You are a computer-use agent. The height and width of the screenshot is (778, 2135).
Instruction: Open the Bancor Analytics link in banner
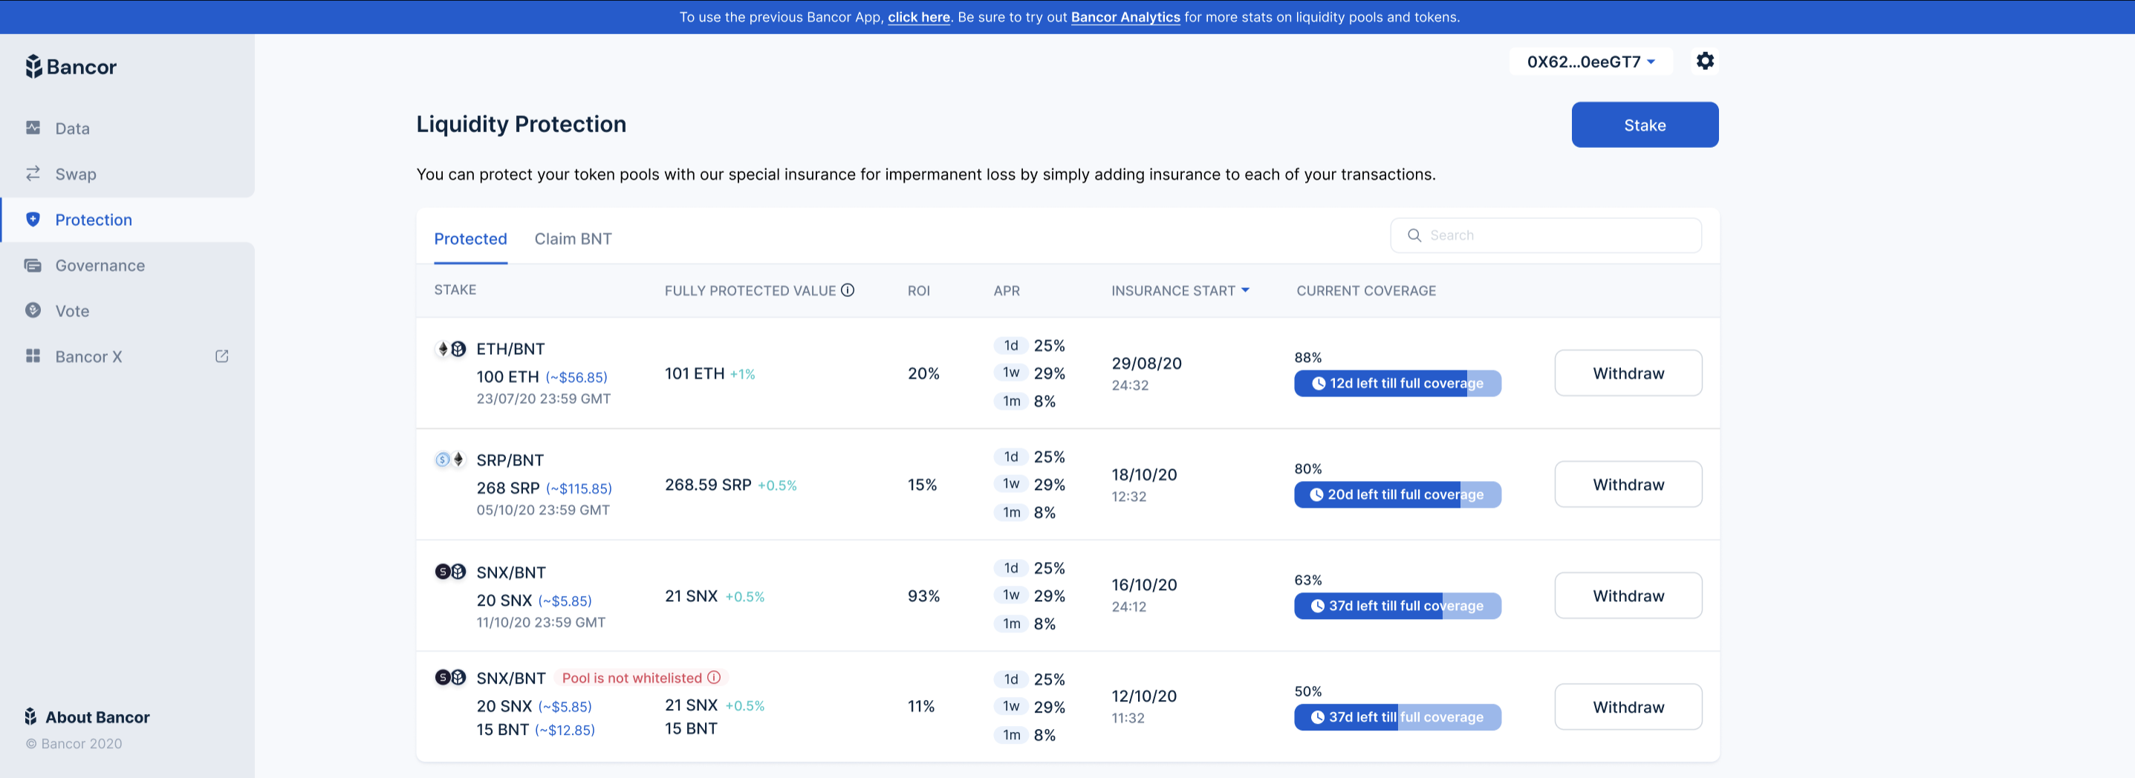(x=1125, y=16)
